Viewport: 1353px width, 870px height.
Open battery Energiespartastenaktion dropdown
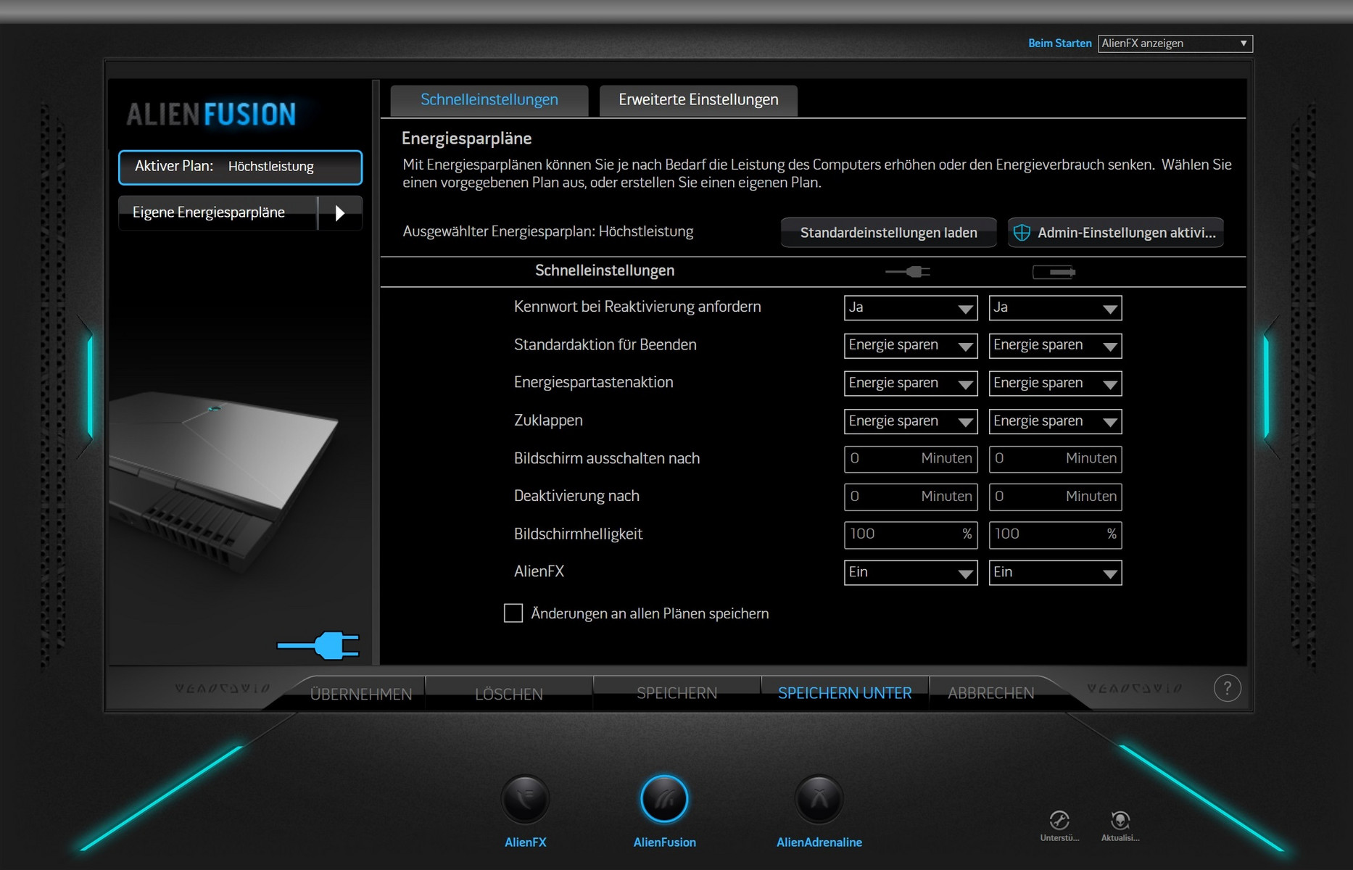click(1055, 384)
